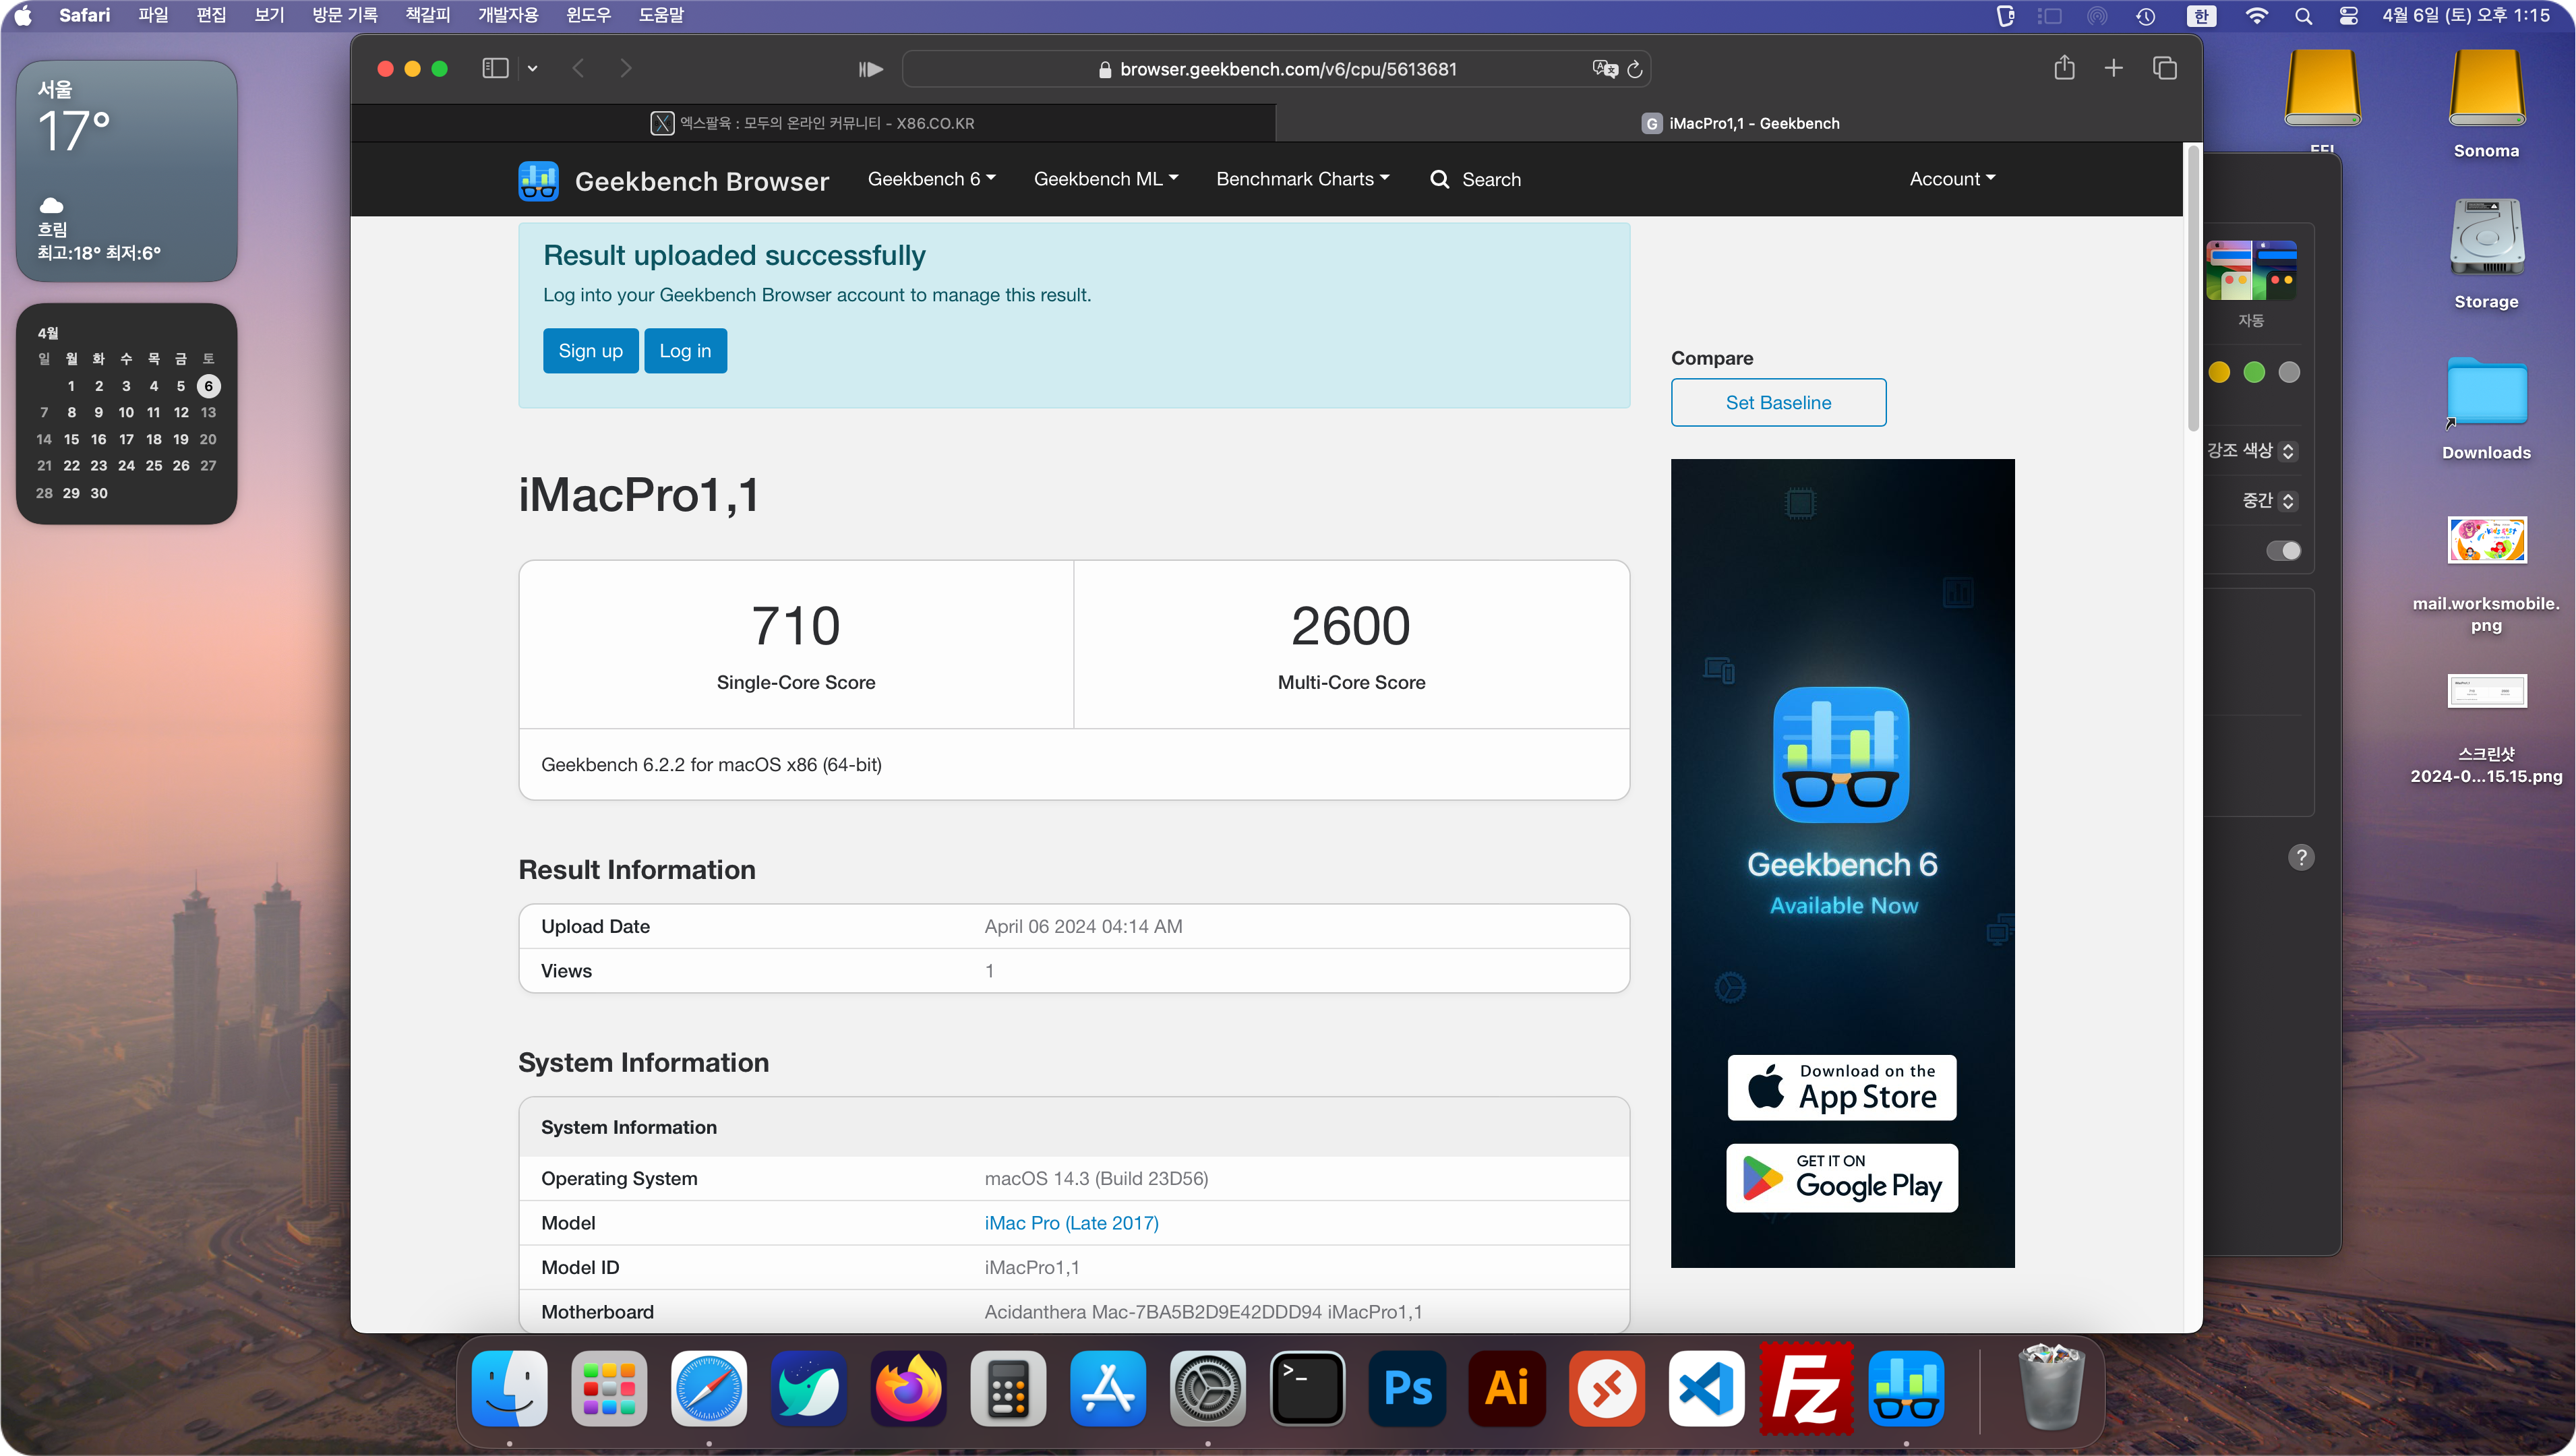Open Visual Studio Code from the Dock

point(1706,1388)
